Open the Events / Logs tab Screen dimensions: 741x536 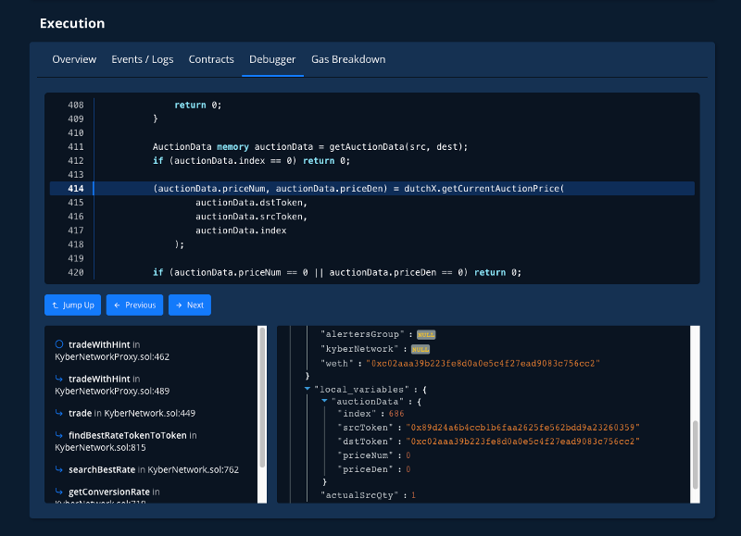[143, 59]
